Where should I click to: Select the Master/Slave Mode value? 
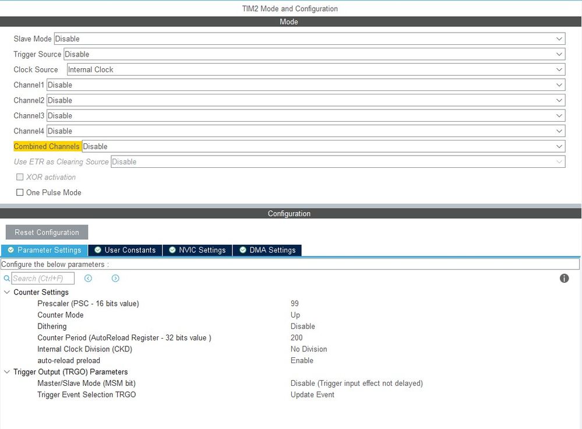pyautogui.click(x=357, y=384)
